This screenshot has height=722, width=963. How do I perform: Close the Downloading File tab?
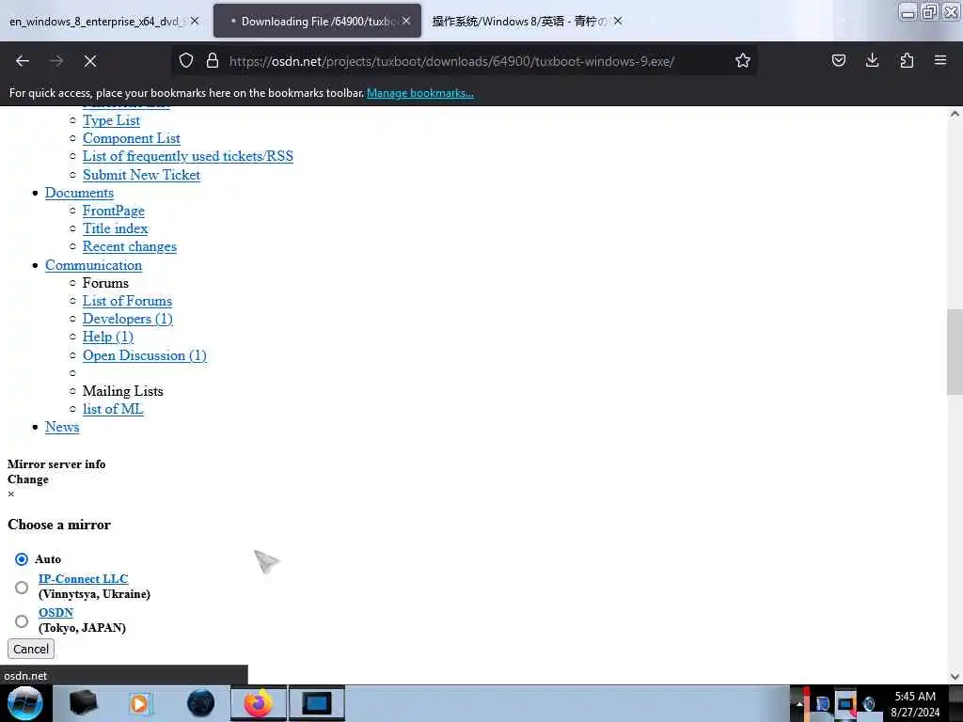[x=406, y=21]
